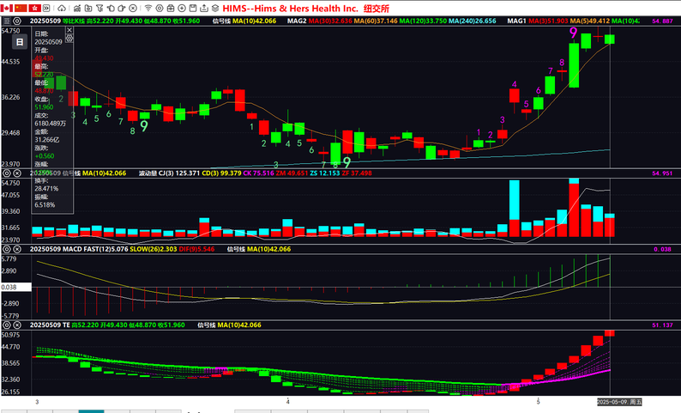Open settings gear on main K-line panel

[17, 21]
